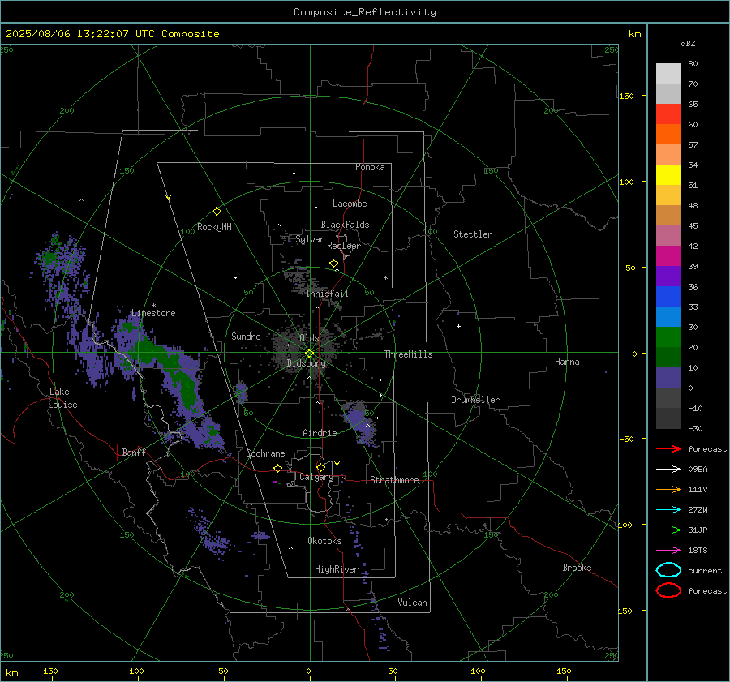Click the Brooks label
Image resolution: width=730 pixels, height=682 pixels.
[577, 568]
